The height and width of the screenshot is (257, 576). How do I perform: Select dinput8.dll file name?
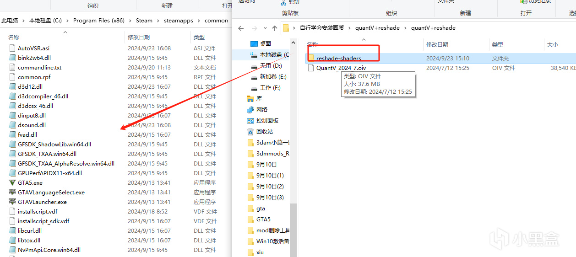[32, 116]
